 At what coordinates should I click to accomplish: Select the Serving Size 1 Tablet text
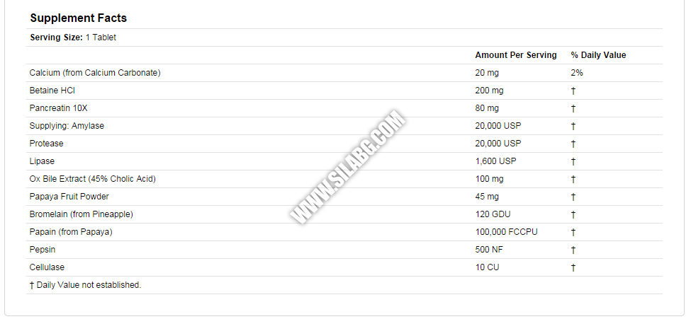73,37
